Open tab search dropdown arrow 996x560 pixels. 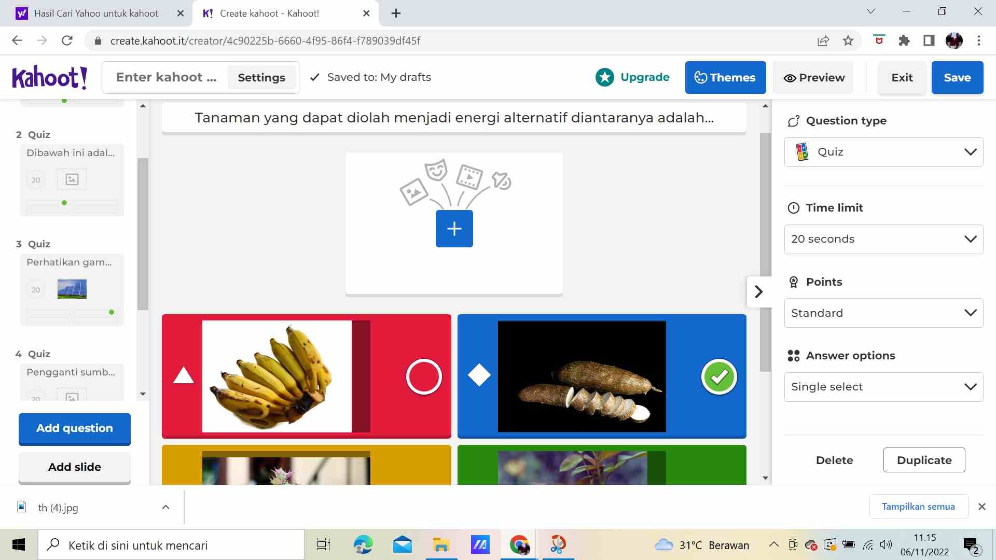click(x=871, y=11)
